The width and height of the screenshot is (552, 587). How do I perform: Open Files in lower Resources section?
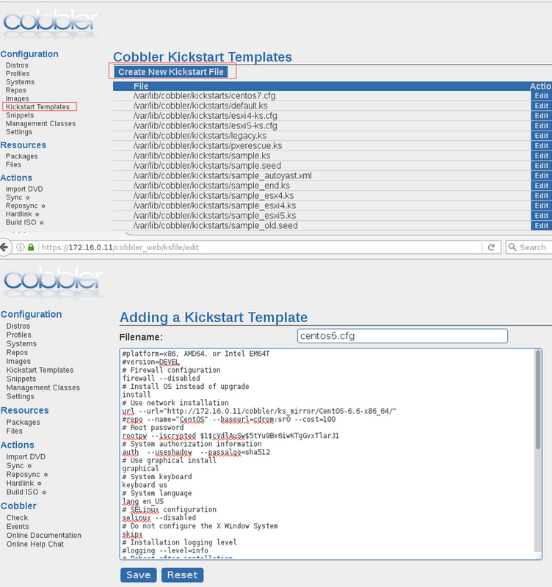(14, 431)
